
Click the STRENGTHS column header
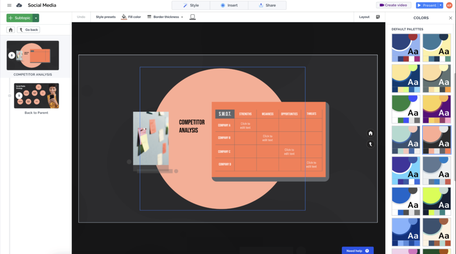pyautogui.click(x=245, y=114)
